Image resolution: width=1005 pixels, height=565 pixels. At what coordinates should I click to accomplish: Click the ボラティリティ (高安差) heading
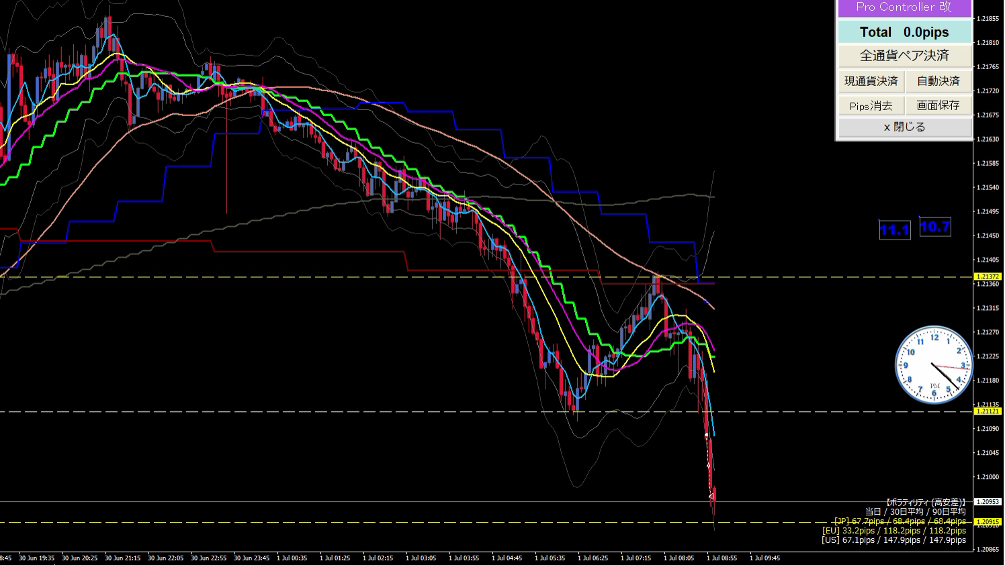925,503
